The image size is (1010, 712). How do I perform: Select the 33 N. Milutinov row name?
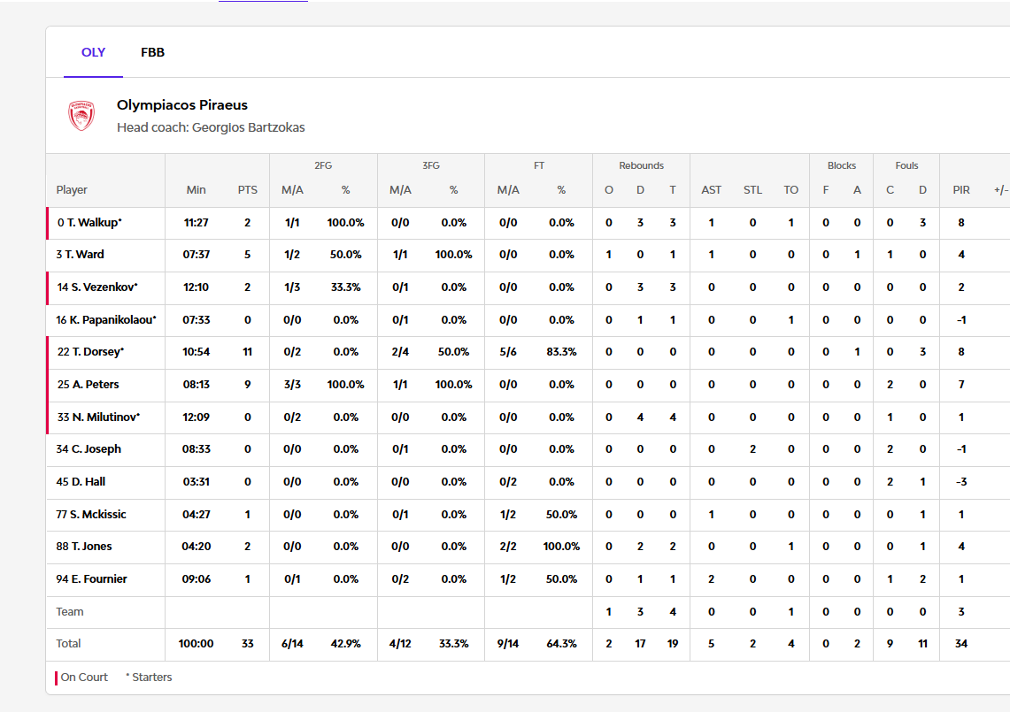[98, 417]
